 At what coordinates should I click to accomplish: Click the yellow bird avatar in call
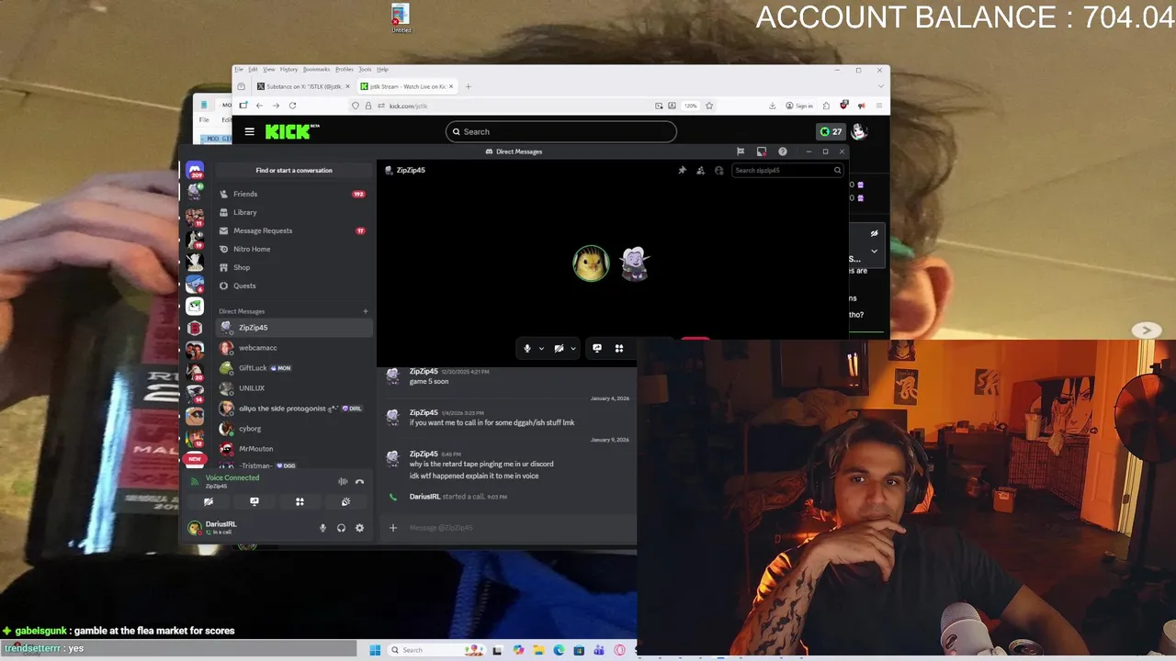coord(591,263)
